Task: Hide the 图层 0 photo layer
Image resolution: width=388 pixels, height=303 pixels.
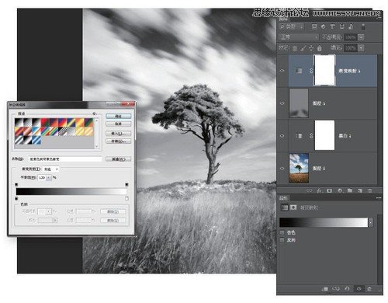Action: [x=282, y=169]
